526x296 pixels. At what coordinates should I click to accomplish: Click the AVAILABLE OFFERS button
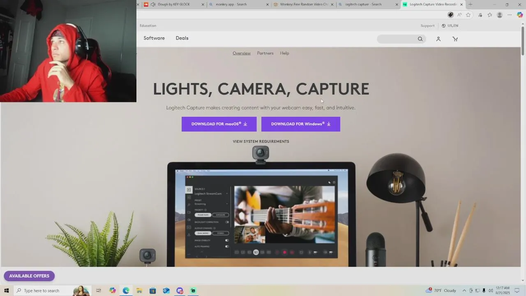click(29, 276)
